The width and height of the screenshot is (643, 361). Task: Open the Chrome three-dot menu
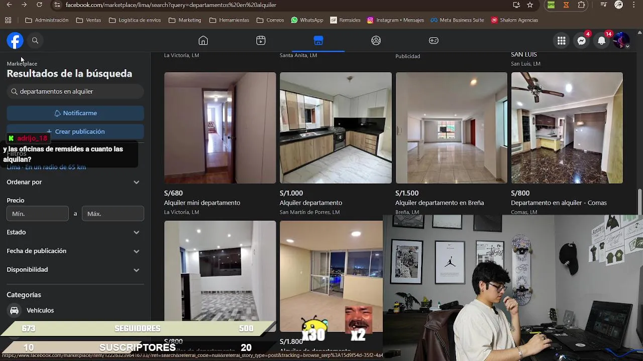pos(634,5)
